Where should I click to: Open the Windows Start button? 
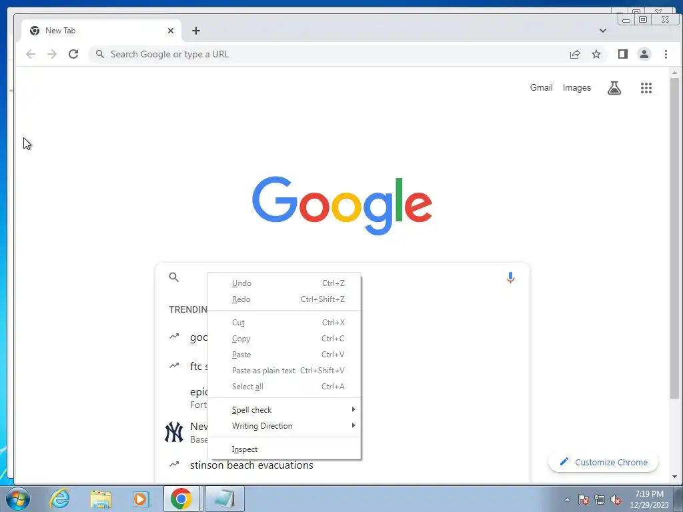coord(18,499)
